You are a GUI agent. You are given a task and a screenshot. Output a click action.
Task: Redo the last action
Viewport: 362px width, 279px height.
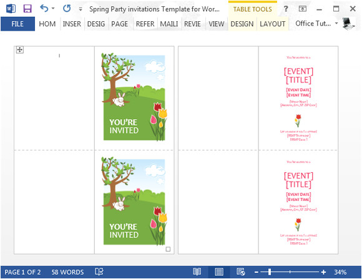point(67,9)
